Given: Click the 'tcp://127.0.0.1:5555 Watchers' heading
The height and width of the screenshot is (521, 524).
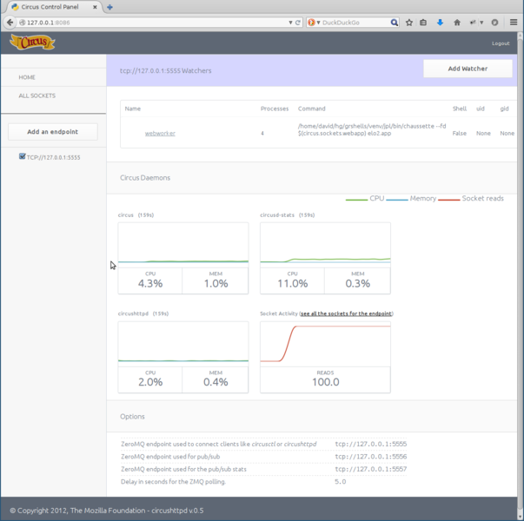Looking at the screenshot, I should pos(166,70).
